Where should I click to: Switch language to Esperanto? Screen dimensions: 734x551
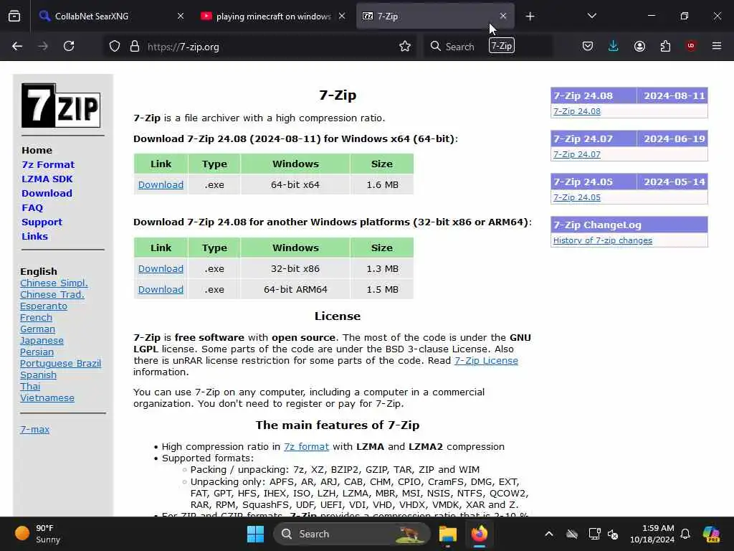[x=44, y=306]
